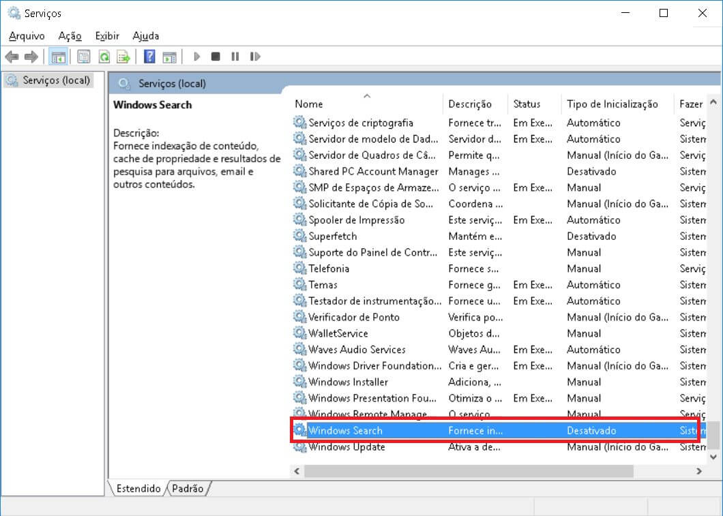Sort by the Nome column header
723x516 pixels.
click(367, 104)
